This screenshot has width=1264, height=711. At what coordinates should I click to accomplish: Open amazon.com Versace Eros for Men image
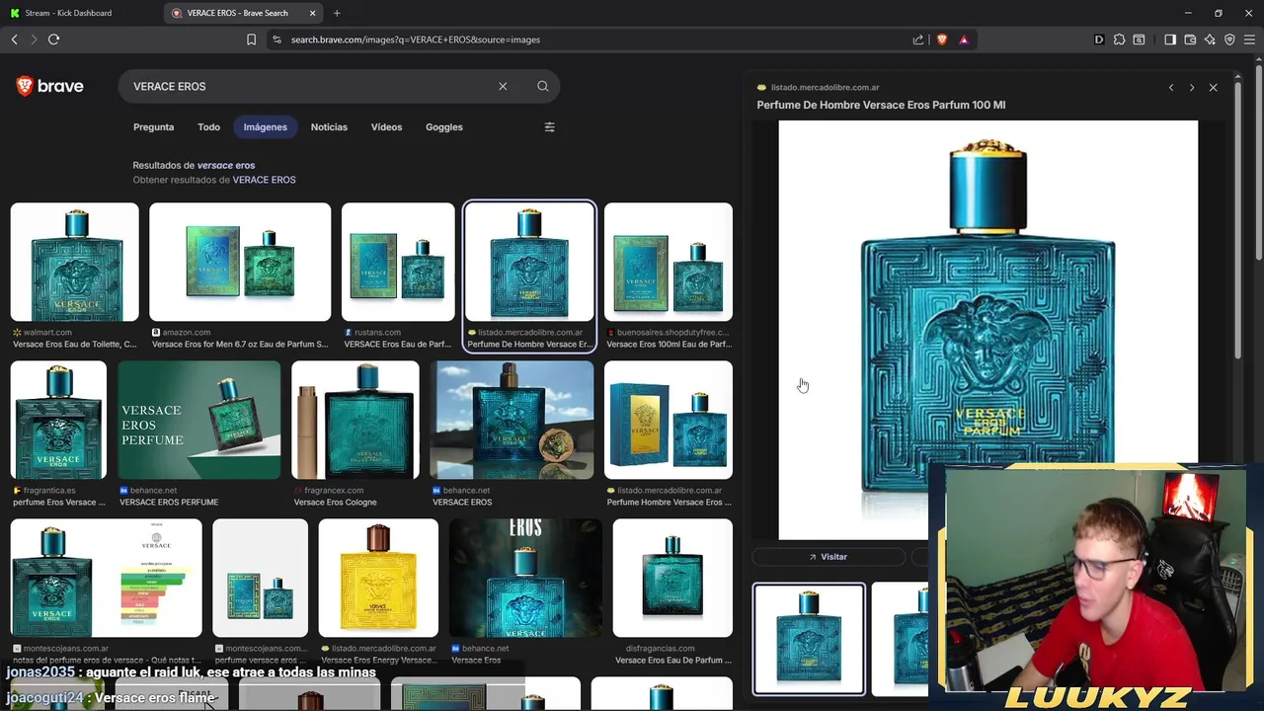tap(240, 262)
